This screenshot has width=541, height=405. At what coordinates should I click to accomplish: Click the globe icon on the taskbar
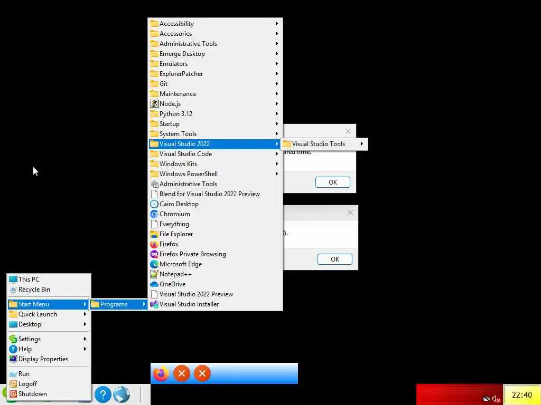tap(122, 394)
